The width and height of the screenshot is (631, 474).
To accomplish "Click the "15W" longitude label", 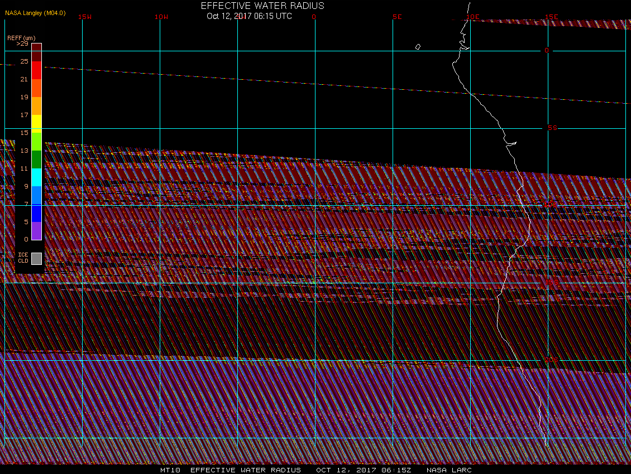I will (x=85, y=17).
